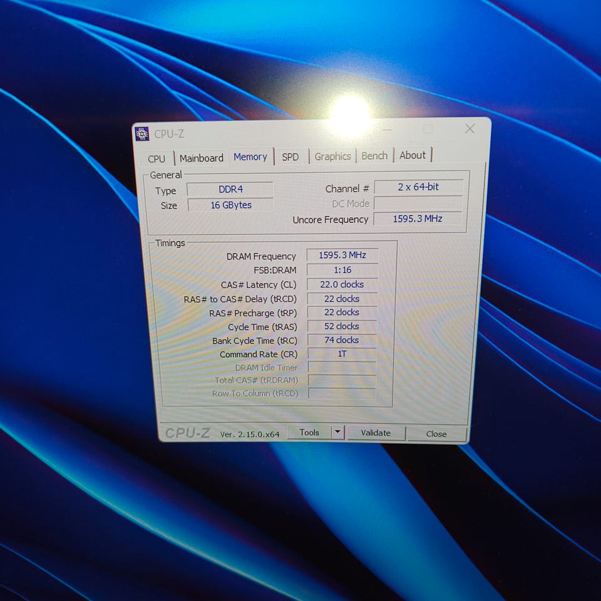The width and height of the screenshot is (601, 601).
Task: Click the RAS# to CAS# Delay (tRCD) label
Action: (240, 299)
